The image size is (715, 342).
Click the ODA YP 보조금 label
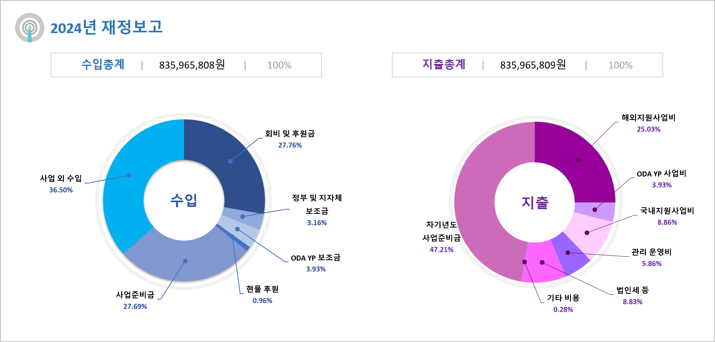tap(315, 258)
